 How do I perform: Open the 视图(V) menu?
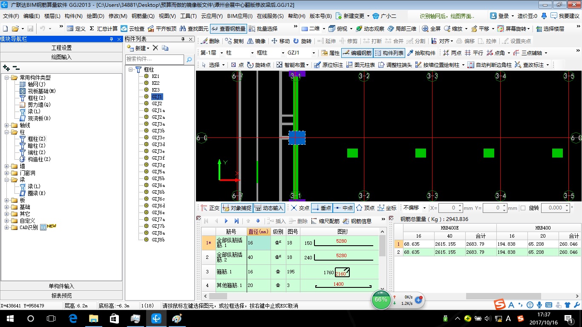click(x=167, y=16)
